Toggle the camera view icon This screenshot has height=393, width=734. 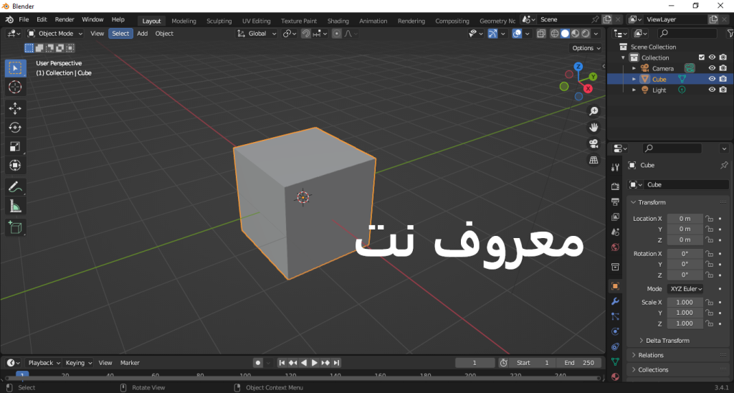click(594, 143)
